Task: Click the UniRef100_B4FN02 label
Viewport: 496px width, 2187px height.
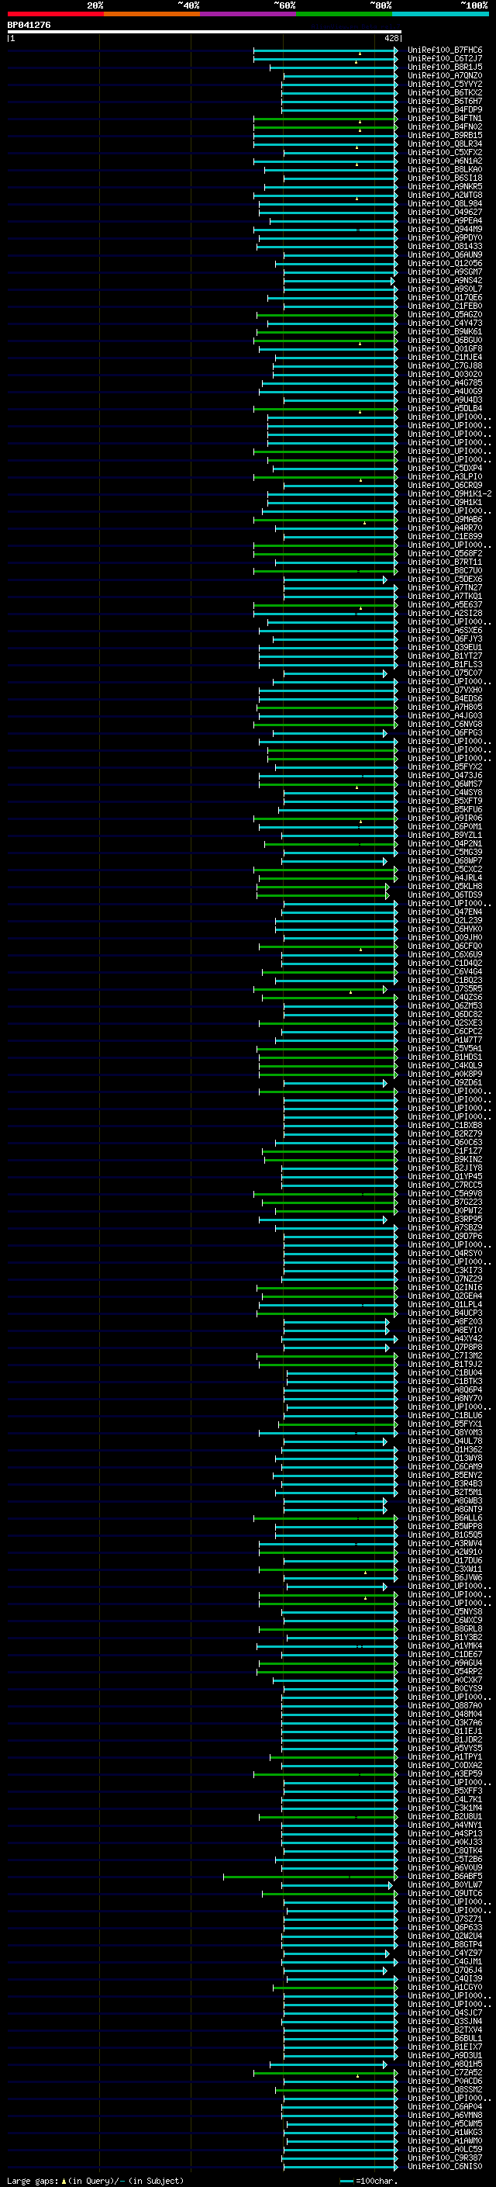Action: [445, 127]
